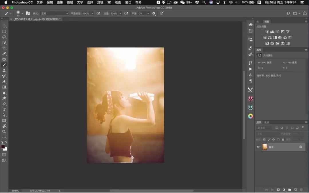The image size is (309, 193).
Task: Click the 文档属性 document properties label
Action: [268, 55]
